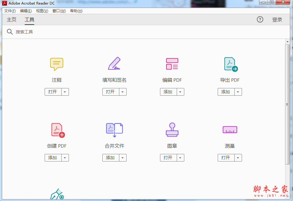Click the 登录 sign-in link
This screenshot has width=293, height=201.
point(277,20)
